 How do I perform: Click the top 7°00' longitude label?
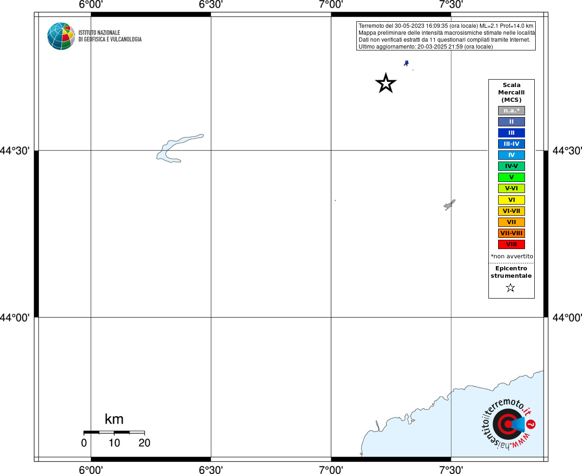(x=331, y=5)
